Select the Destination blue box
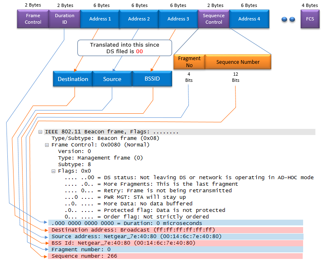Screen dimensions: 324x261 pos(73,79)
